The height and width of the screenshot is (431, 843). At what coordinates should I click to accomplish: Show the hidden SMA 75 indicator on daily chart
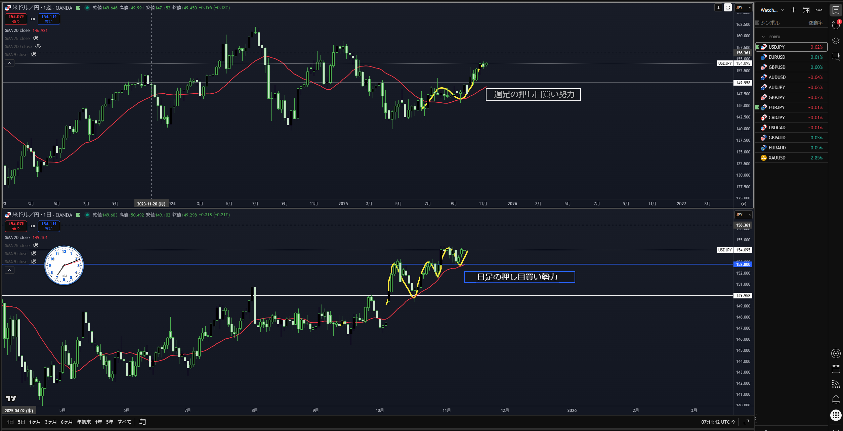(36, 246)
